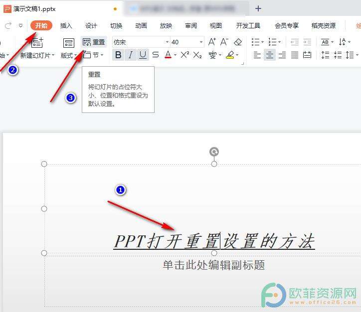
Task: Clear formatting with the eraser icon
Action: tap(238, 42)
